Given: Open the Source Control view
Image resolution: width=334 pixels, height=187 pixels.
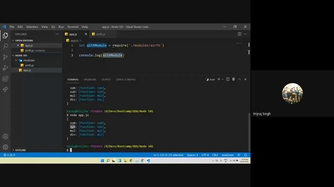Looking at the screenshot, I should [x=5, y=57].
